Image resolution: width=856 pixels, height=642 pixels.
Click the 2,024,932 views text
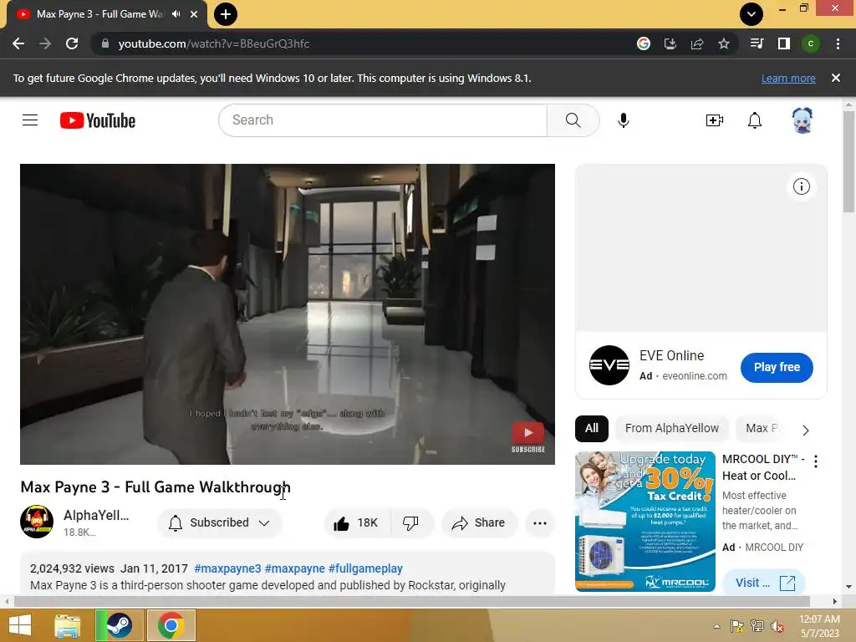(72, 568)
